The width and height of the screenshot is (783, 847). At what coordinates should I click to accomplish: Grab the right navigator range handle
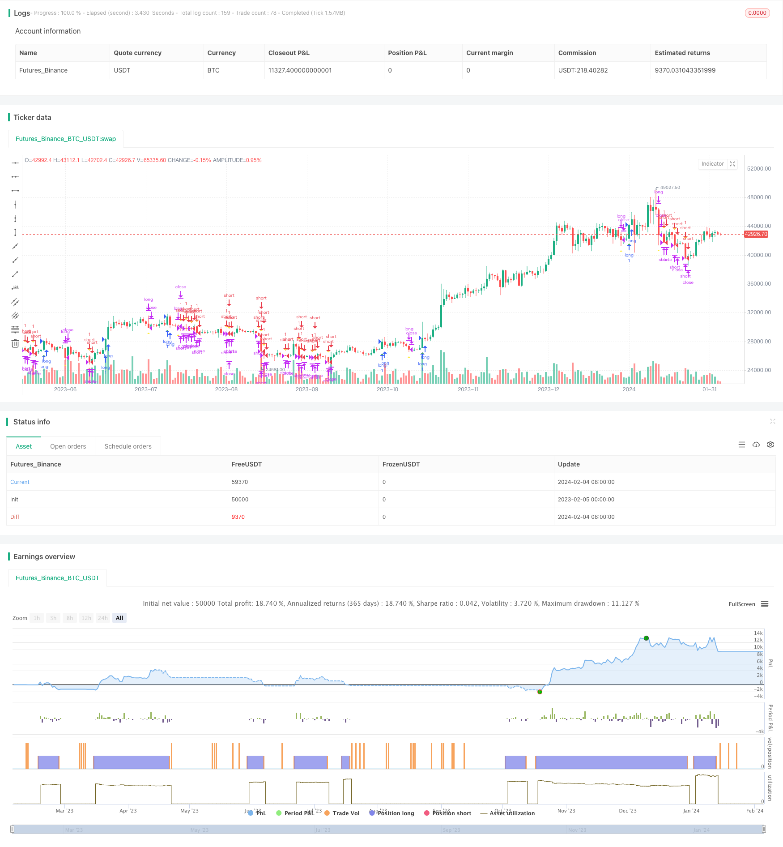(x=765, y=829)
